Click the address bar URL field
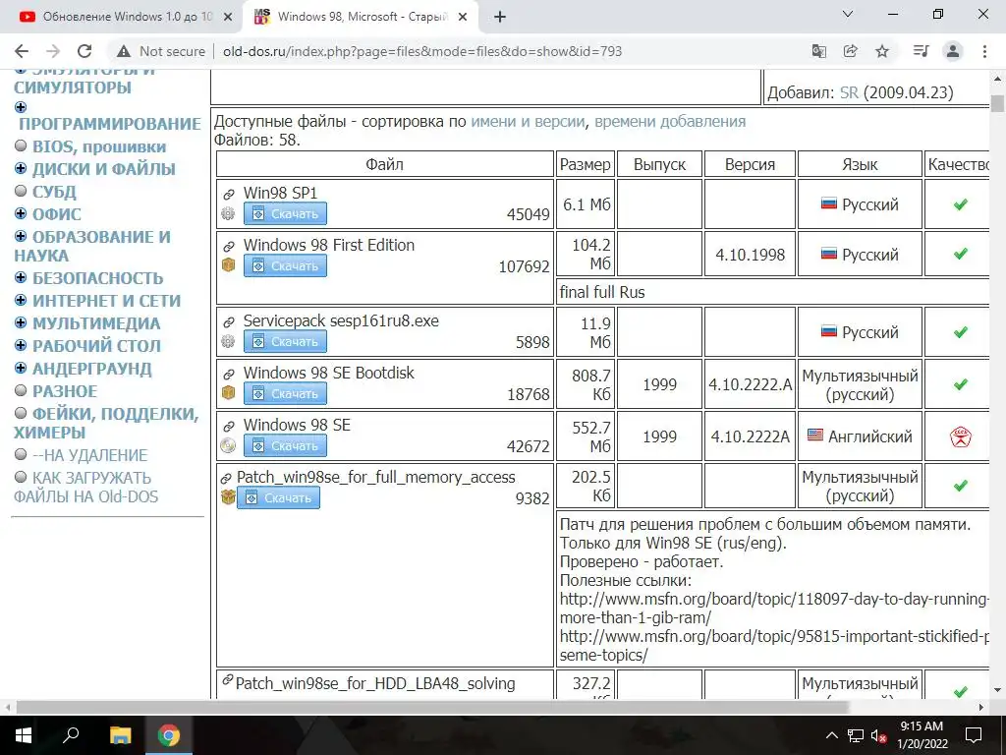This screenshot has width=1006, height=755. [422, 51]
